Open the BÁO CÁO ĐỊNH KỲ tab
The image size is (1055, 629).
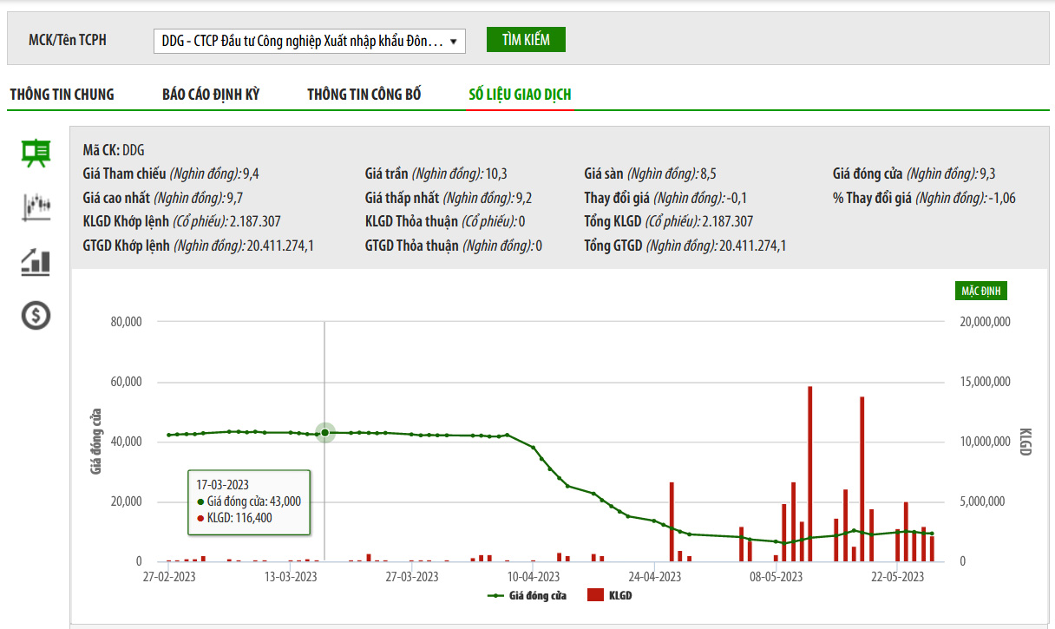click(x=211, y=95)
